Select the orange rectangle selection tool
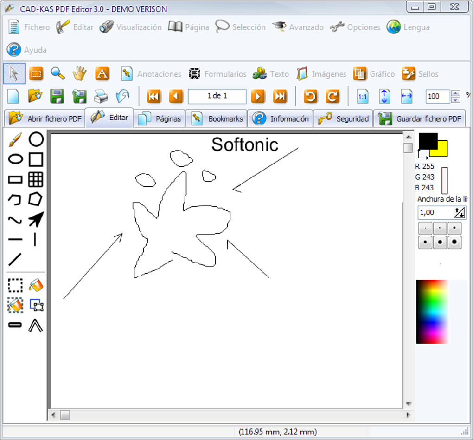Viewport: 473px width, 440px height. tap(36, 73)
